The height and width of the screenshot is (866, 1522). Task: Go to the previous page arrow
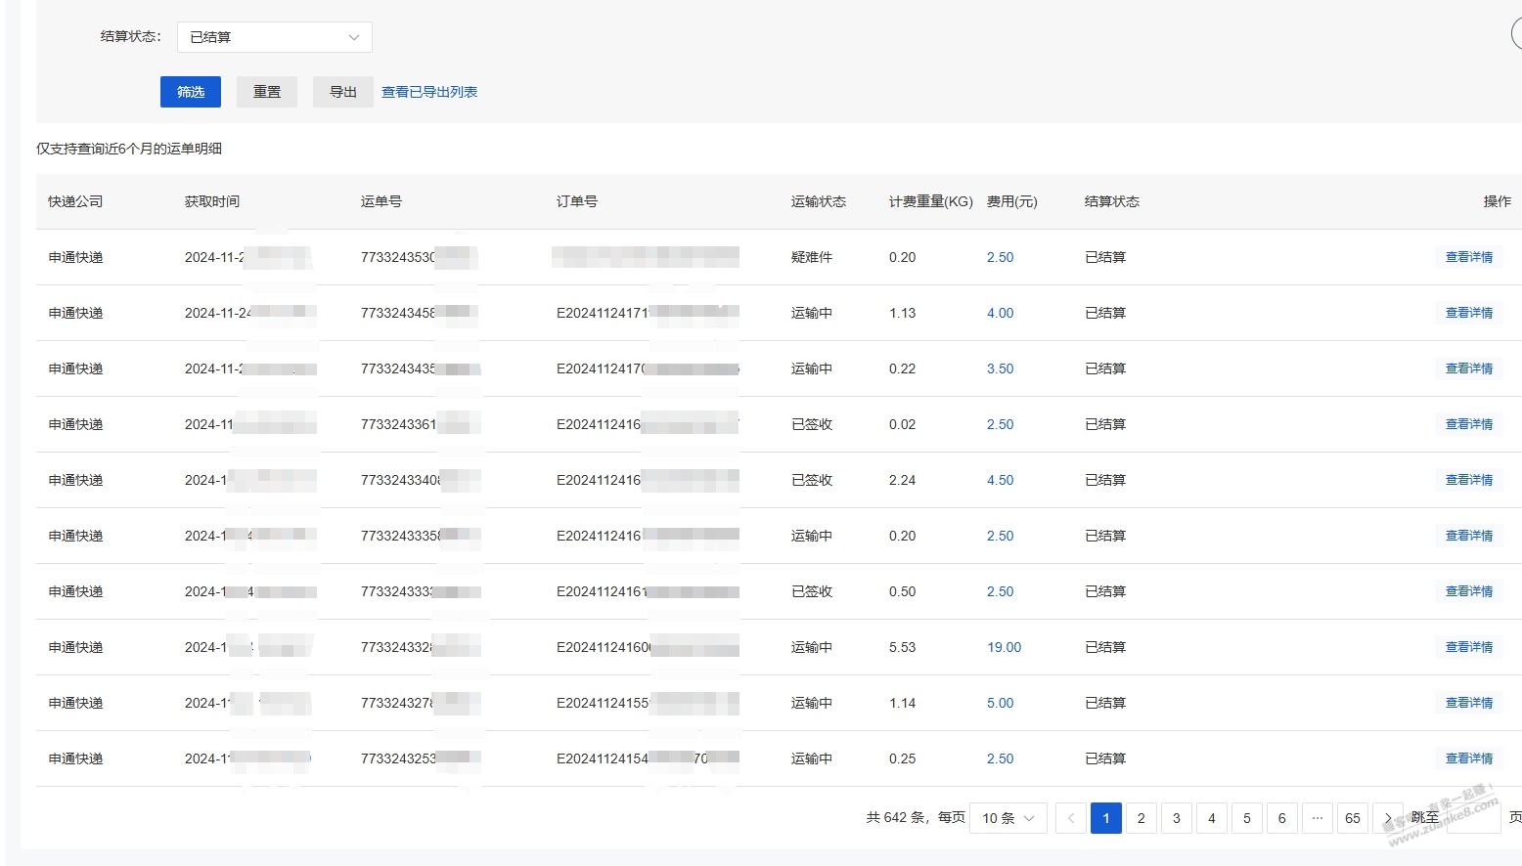(x=1071, y=818)
